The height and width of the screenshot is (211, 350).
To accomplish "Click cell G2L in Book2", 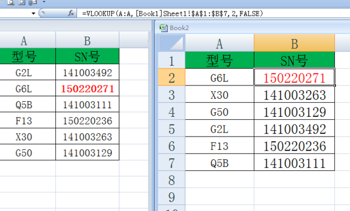I will point(219,128).
